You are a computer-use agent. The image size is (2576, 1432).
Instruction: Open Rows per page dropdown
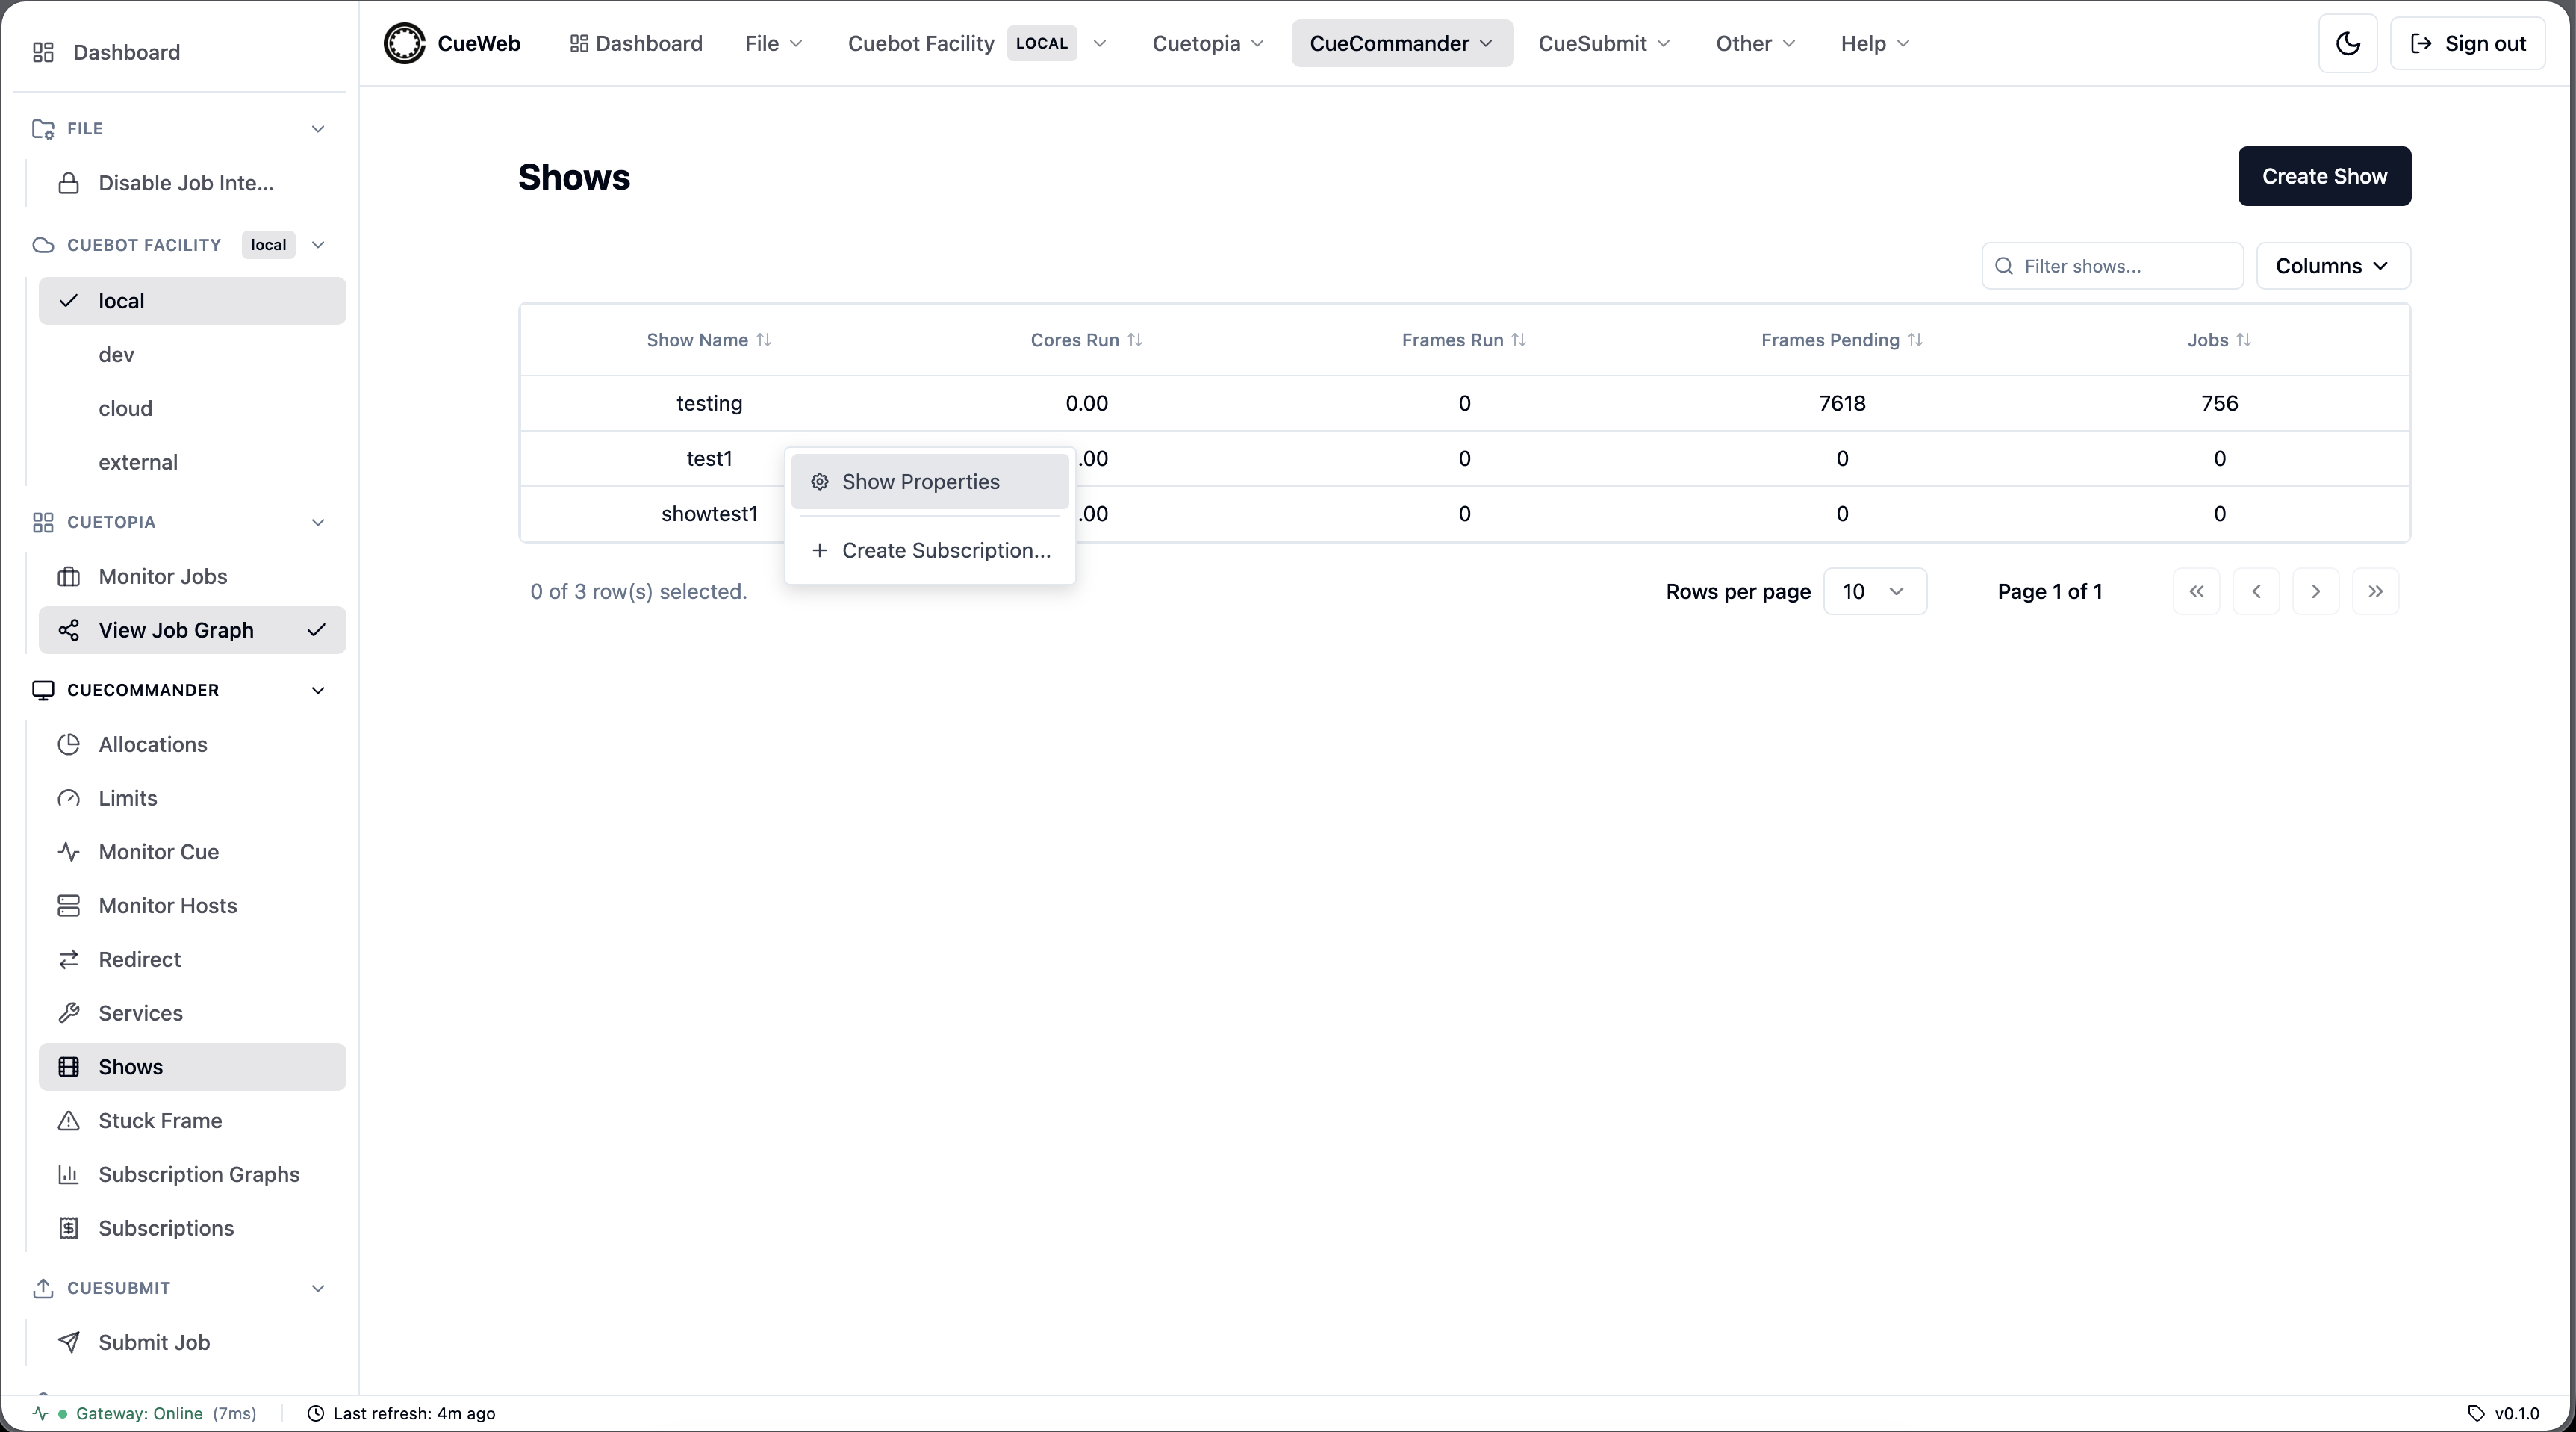[x=1874, y=591]
